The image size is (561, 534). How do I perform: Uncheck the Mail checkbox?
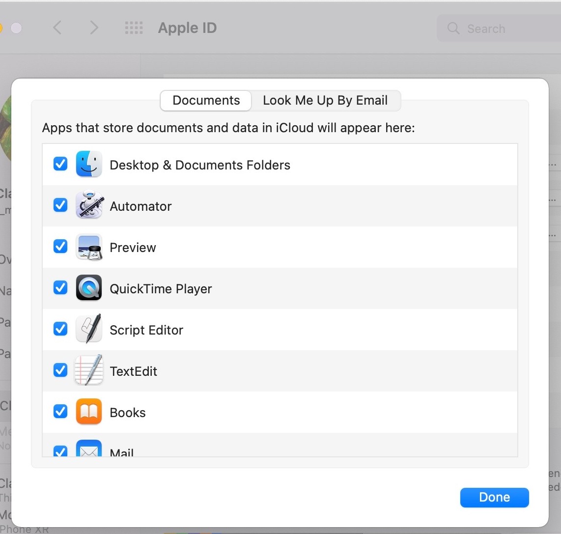click(x=60, y=451)
